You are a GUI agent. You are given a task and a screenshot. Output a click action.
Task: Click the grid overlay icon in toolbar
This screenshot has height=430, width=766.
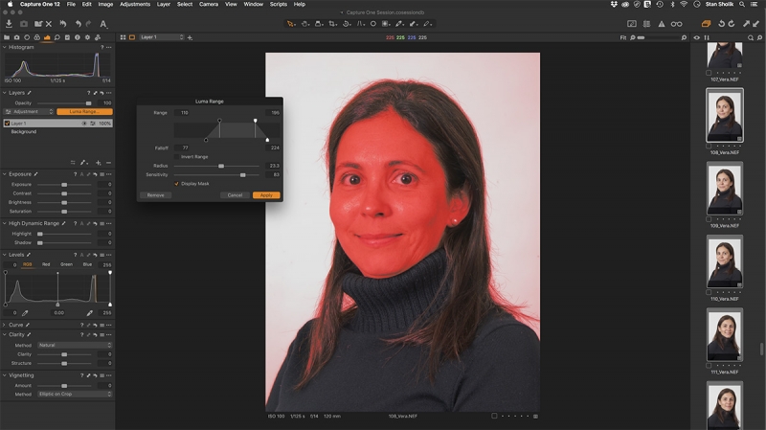[x=647, y=23]
